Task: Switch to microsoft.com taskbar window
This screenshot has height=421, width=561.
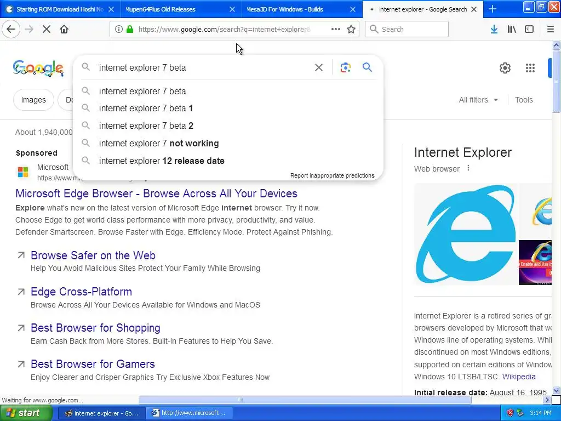Action: (x=190, y=413)
